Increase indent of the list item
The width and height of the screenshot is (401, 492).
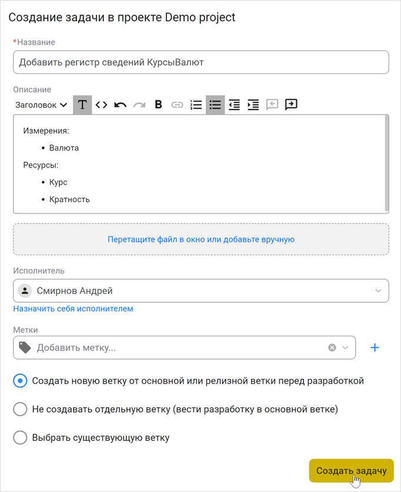tap(253, 105)
